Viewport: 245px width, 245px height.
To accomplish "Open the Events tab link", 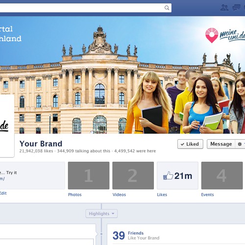I will point(207,195).
